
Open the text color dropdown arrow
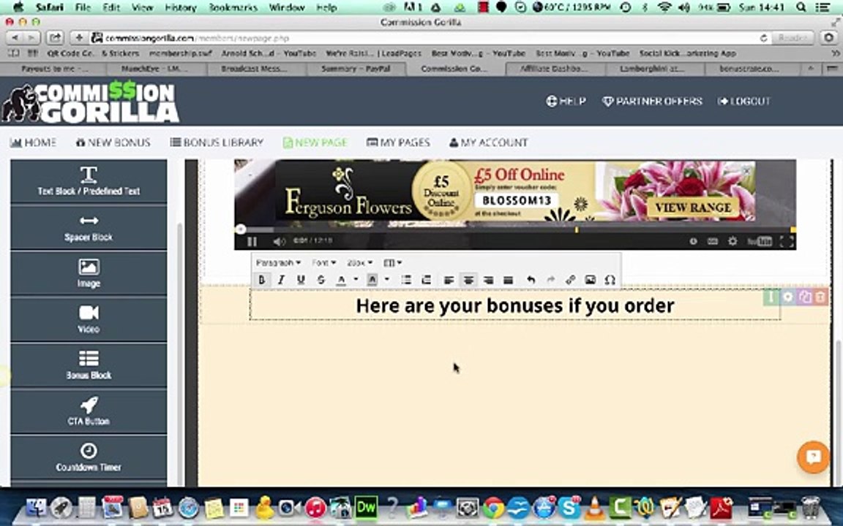pyautogui.click(x=356, y=280)
